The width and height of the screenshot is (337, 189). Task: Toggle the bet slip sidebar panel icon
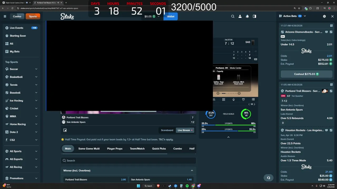[254, 16]
